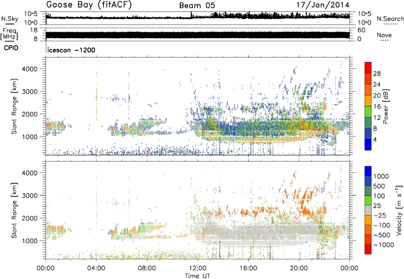Image resolution: width=404 pixels, height=279 pixels.
Task: Click the gray segment of Velocity color bar
Action: tap(368, 211)
